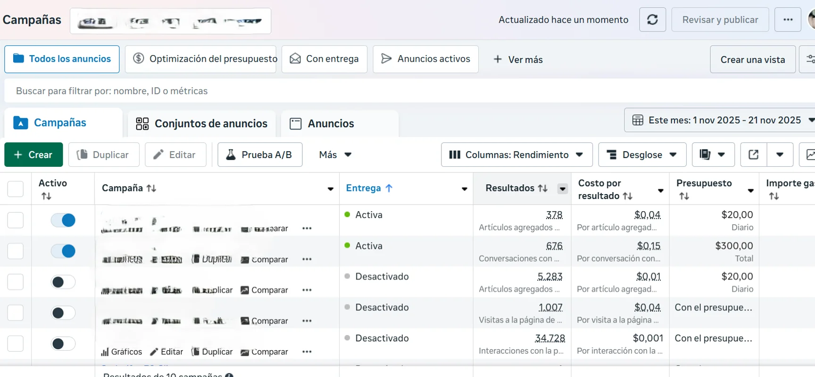
Task: Select the Anuncios activos view
Action: coord(425,59)
